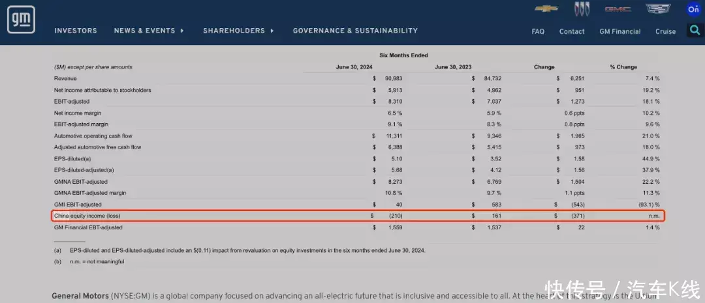Viewport: 705px width, 303px height.
Task: Open search with the magnifier icon
Action: point(695,31)
